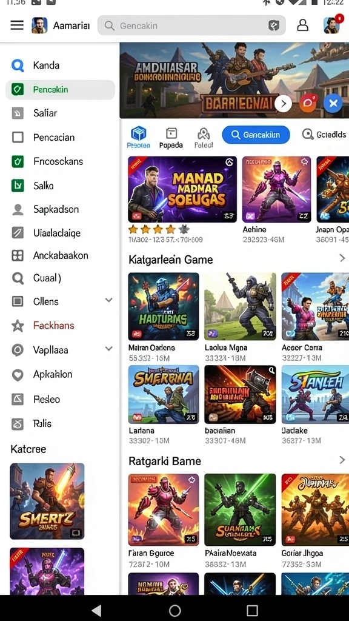The height and width of the screenshot is (621, 349).
Task: Switch to the Paleol tab
Action: point(204,138)
